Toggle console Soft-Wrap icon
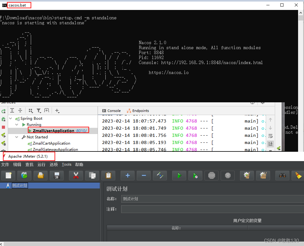The height and width of the screenshot is (246, 304). tap(270, 136)
